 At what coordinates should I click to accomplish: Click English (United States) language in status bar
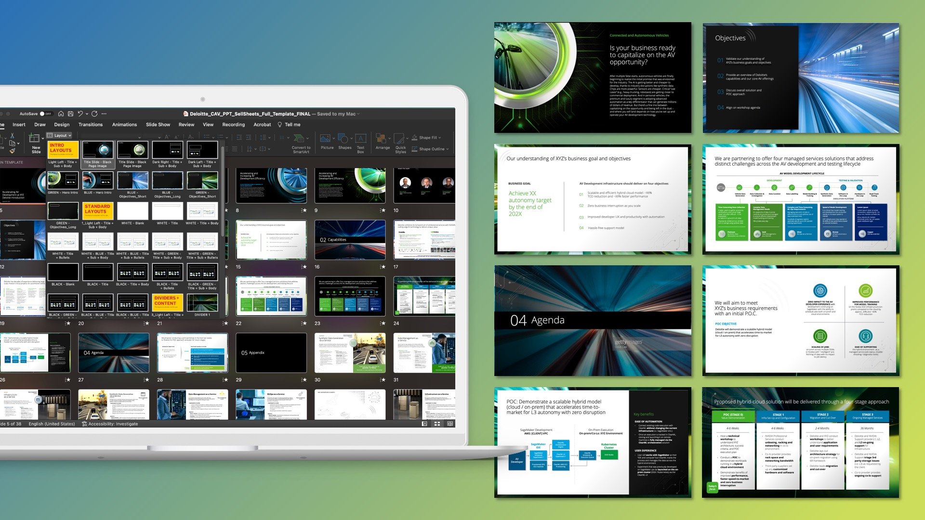pos(52,424)
